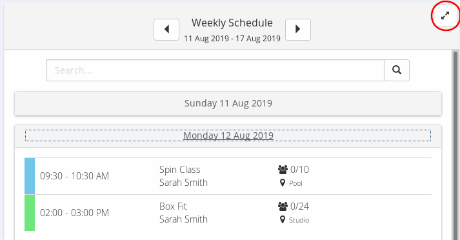Select the 02:00 - 03:00 PM time slot
The width and height of the screenshot is (460, 240).
pyautogui.click(x=74, y=213)
